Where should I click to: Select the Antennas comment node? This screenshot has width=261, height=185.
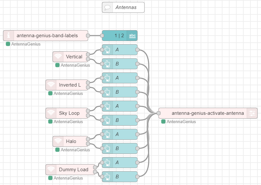123,7
